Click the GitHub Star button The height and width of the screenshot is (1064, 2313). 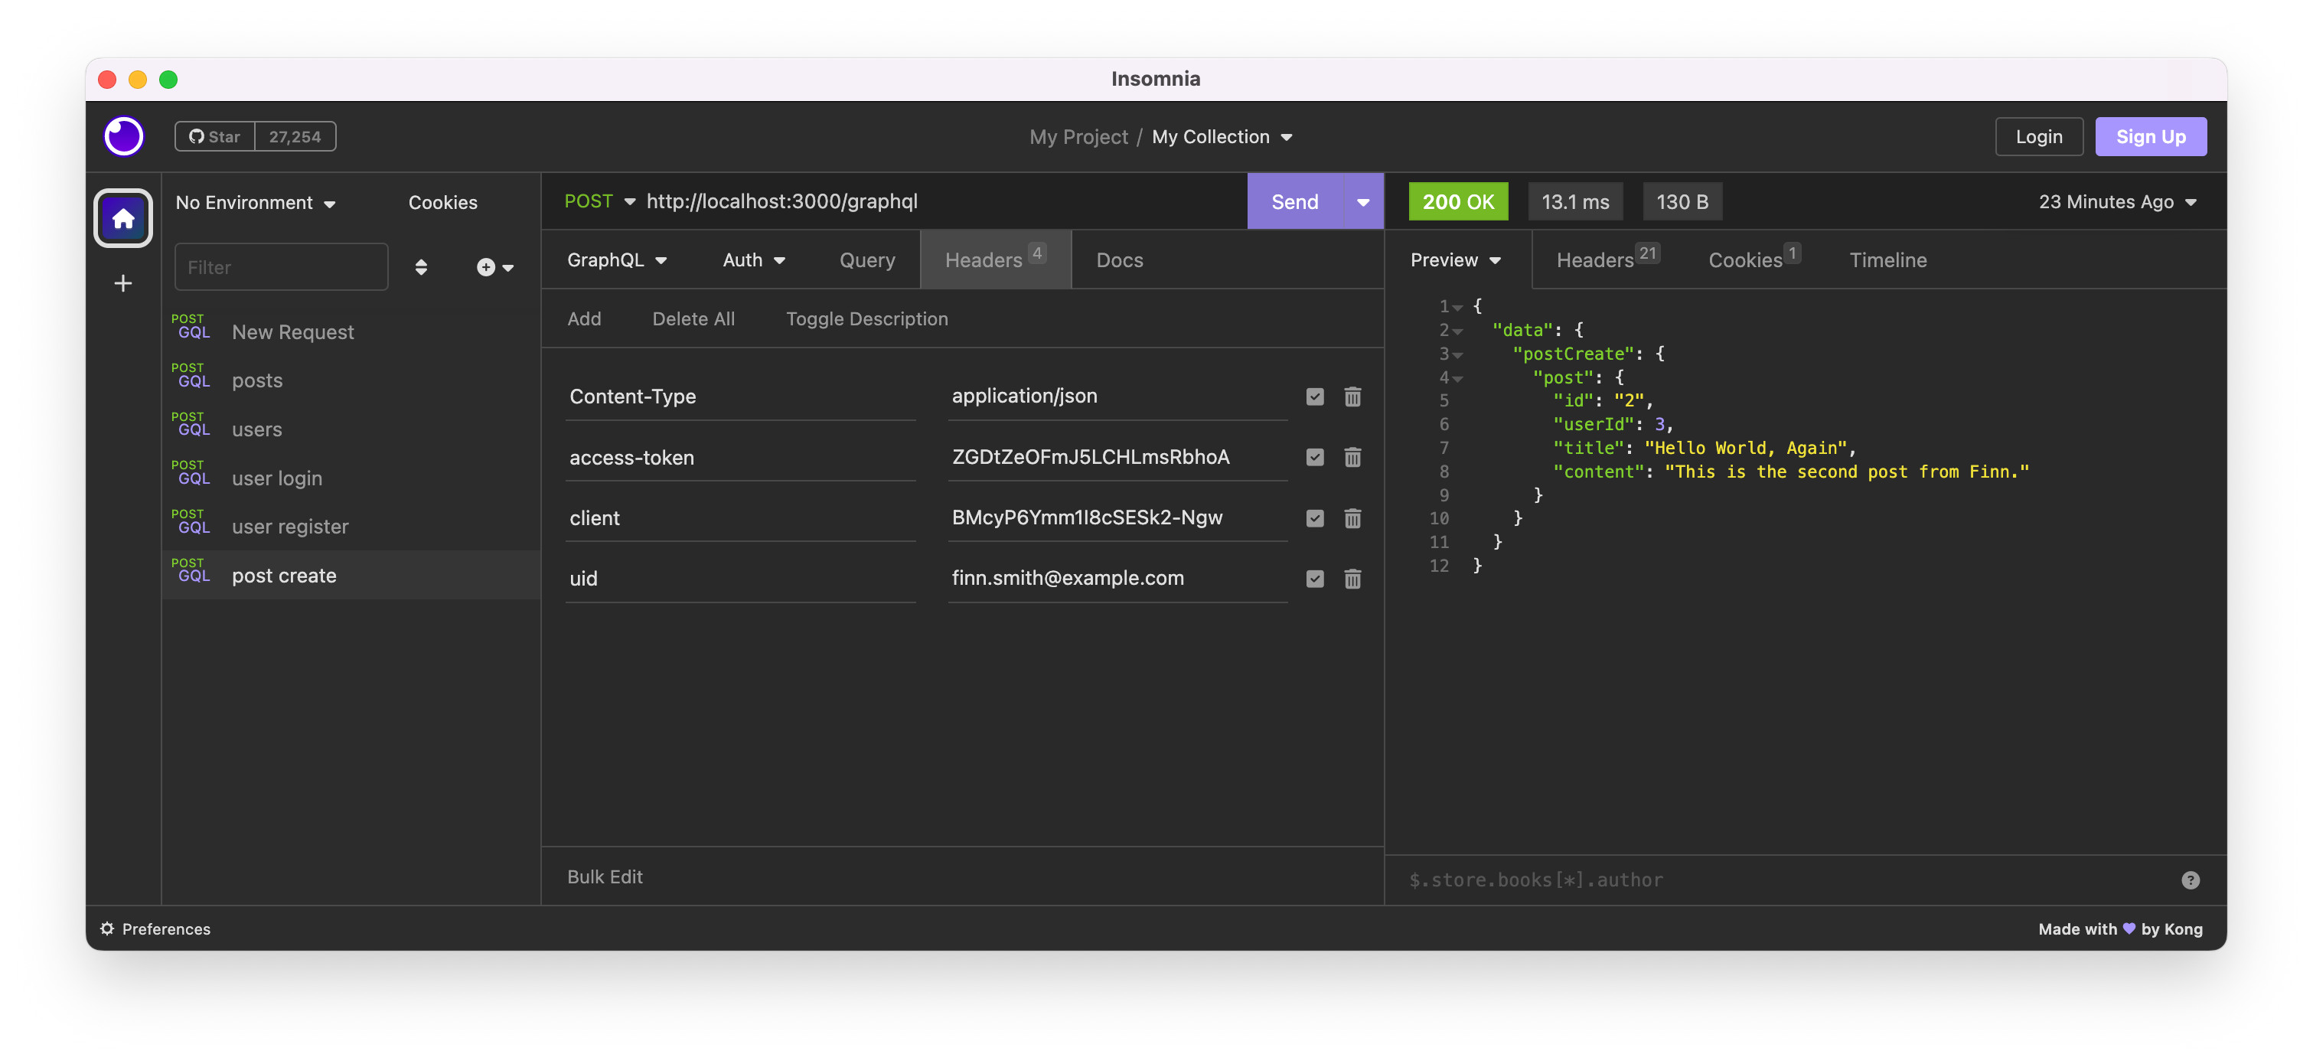(214, 136)
